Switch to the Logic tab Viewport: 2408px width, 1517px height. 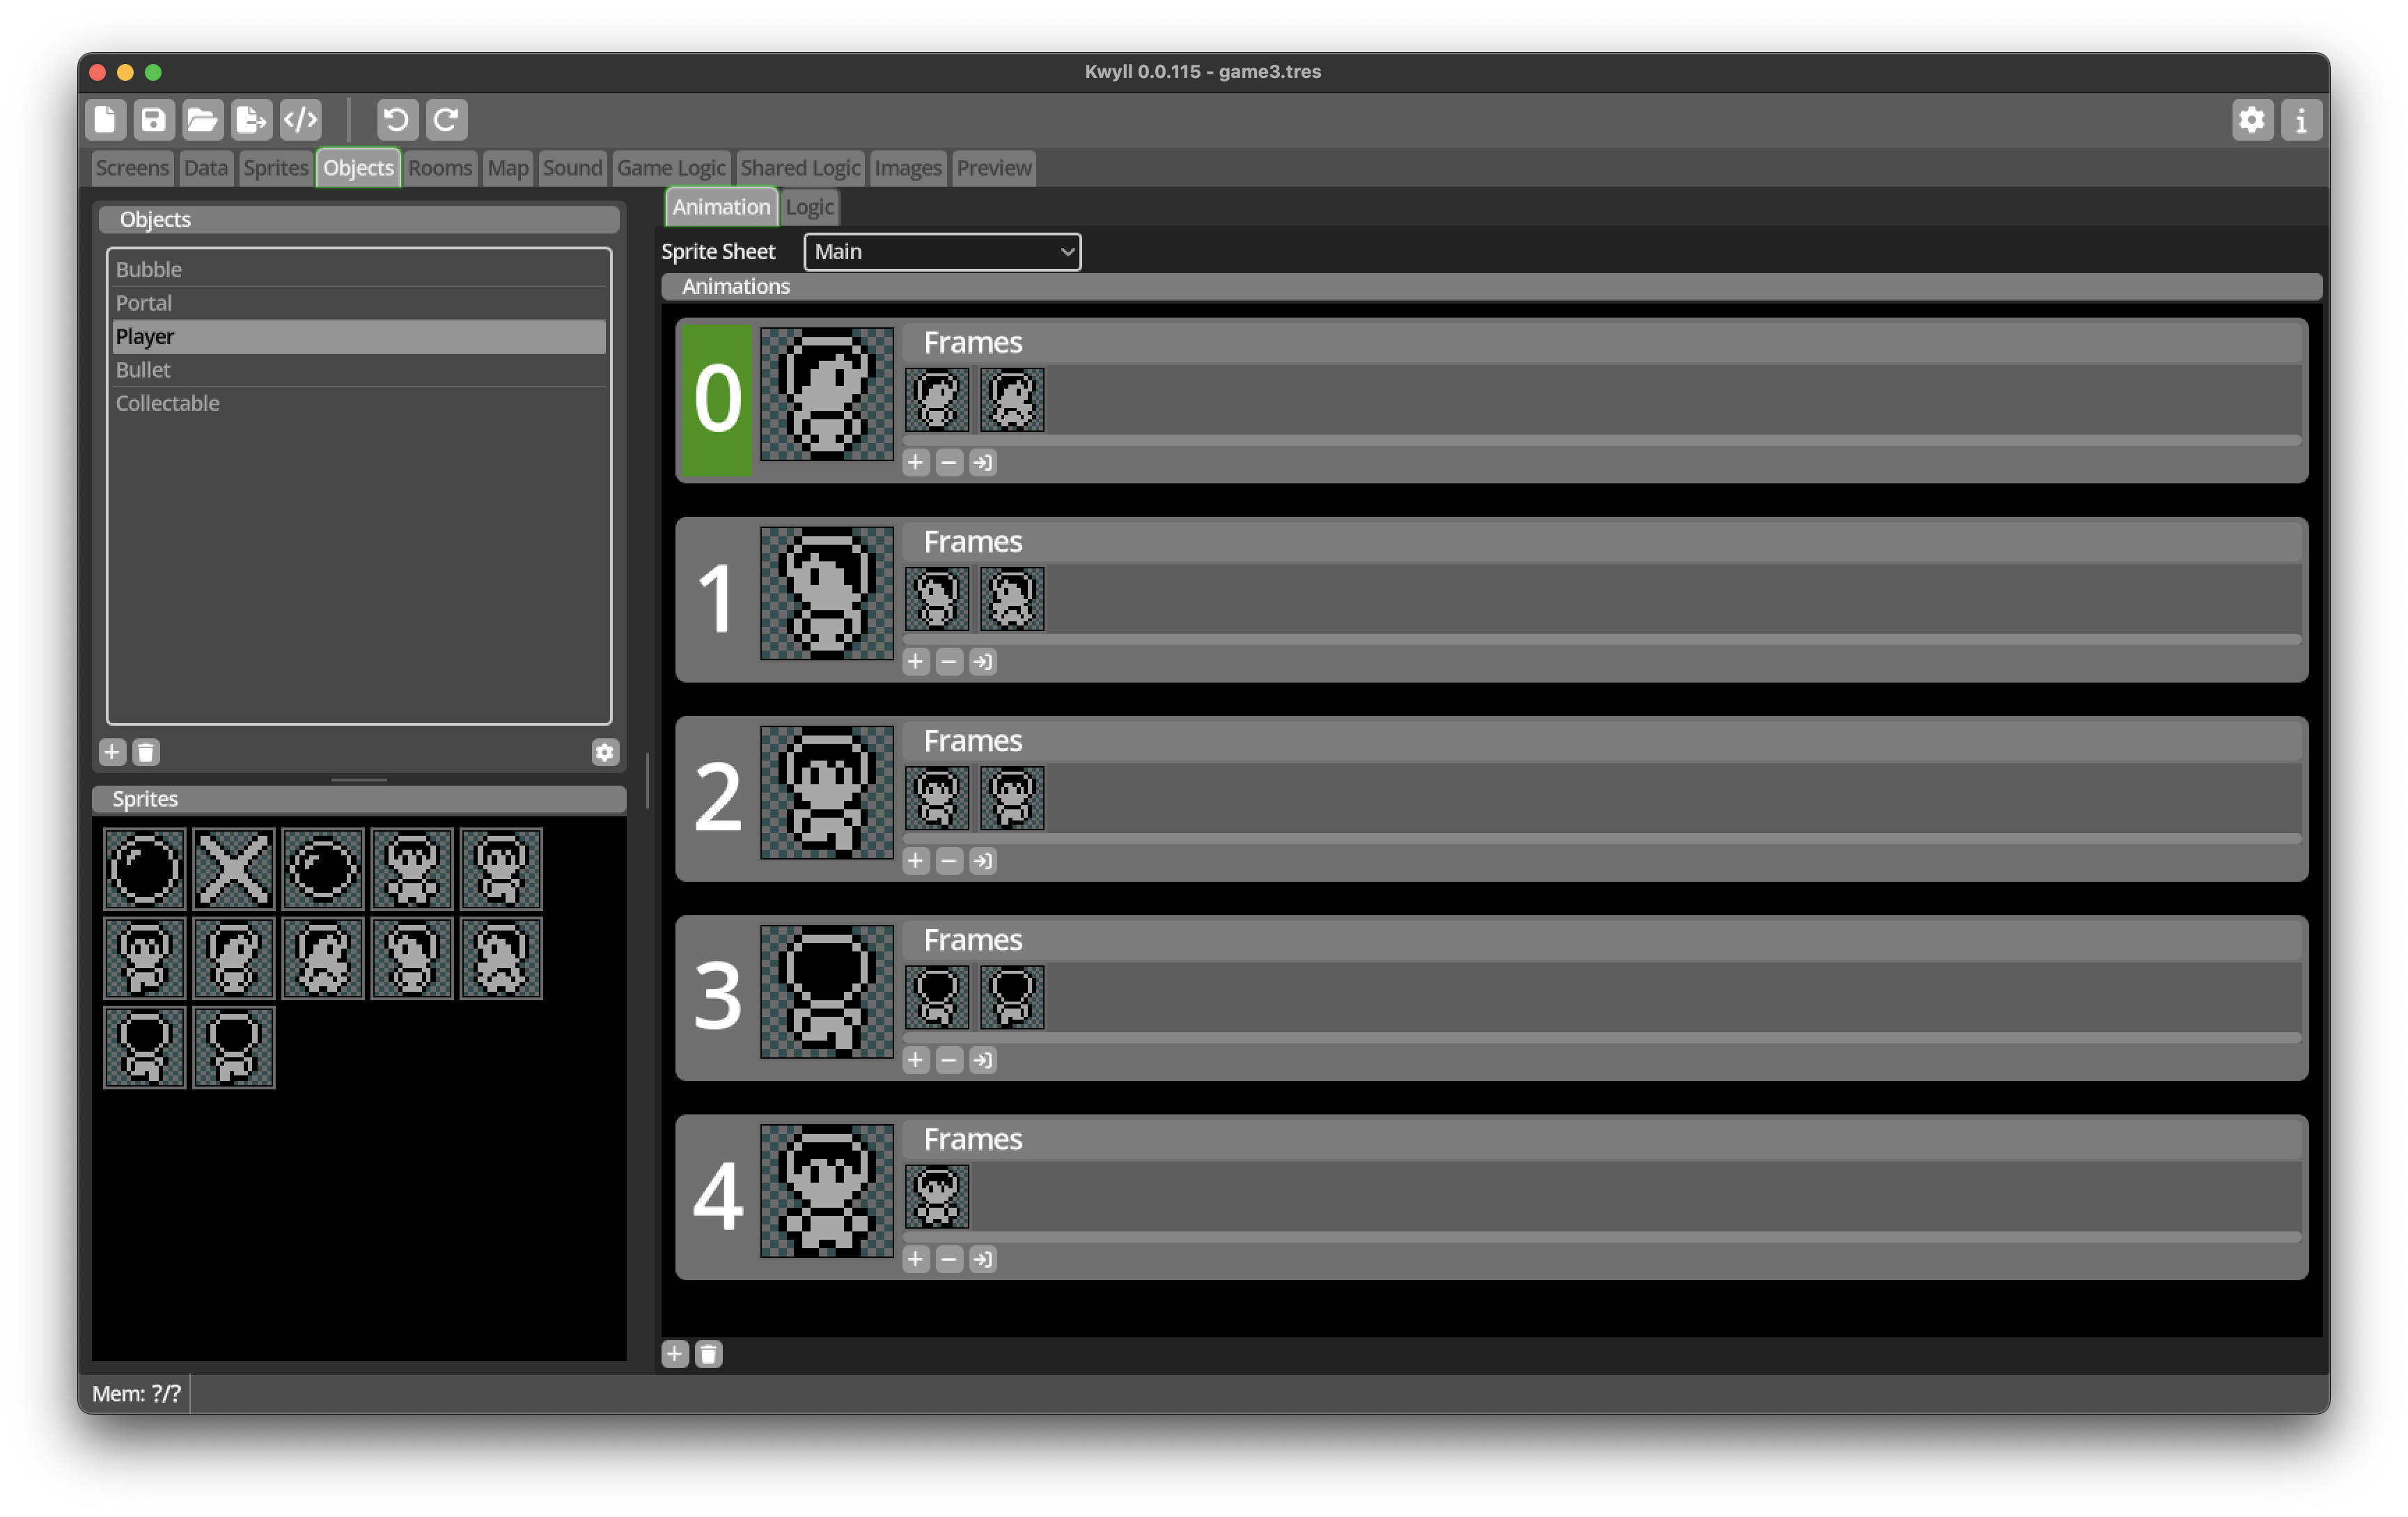tap(809, 207)
